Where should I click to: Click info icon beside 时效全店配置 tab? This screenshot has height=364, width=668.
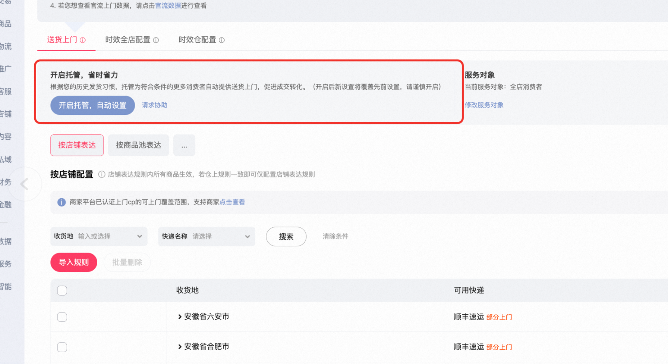click(x=156, y=40)
